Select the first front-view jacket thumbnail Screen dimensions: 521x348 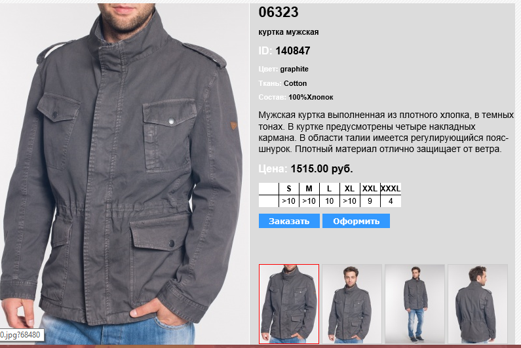pyautogui.click(x=289, y=304)
